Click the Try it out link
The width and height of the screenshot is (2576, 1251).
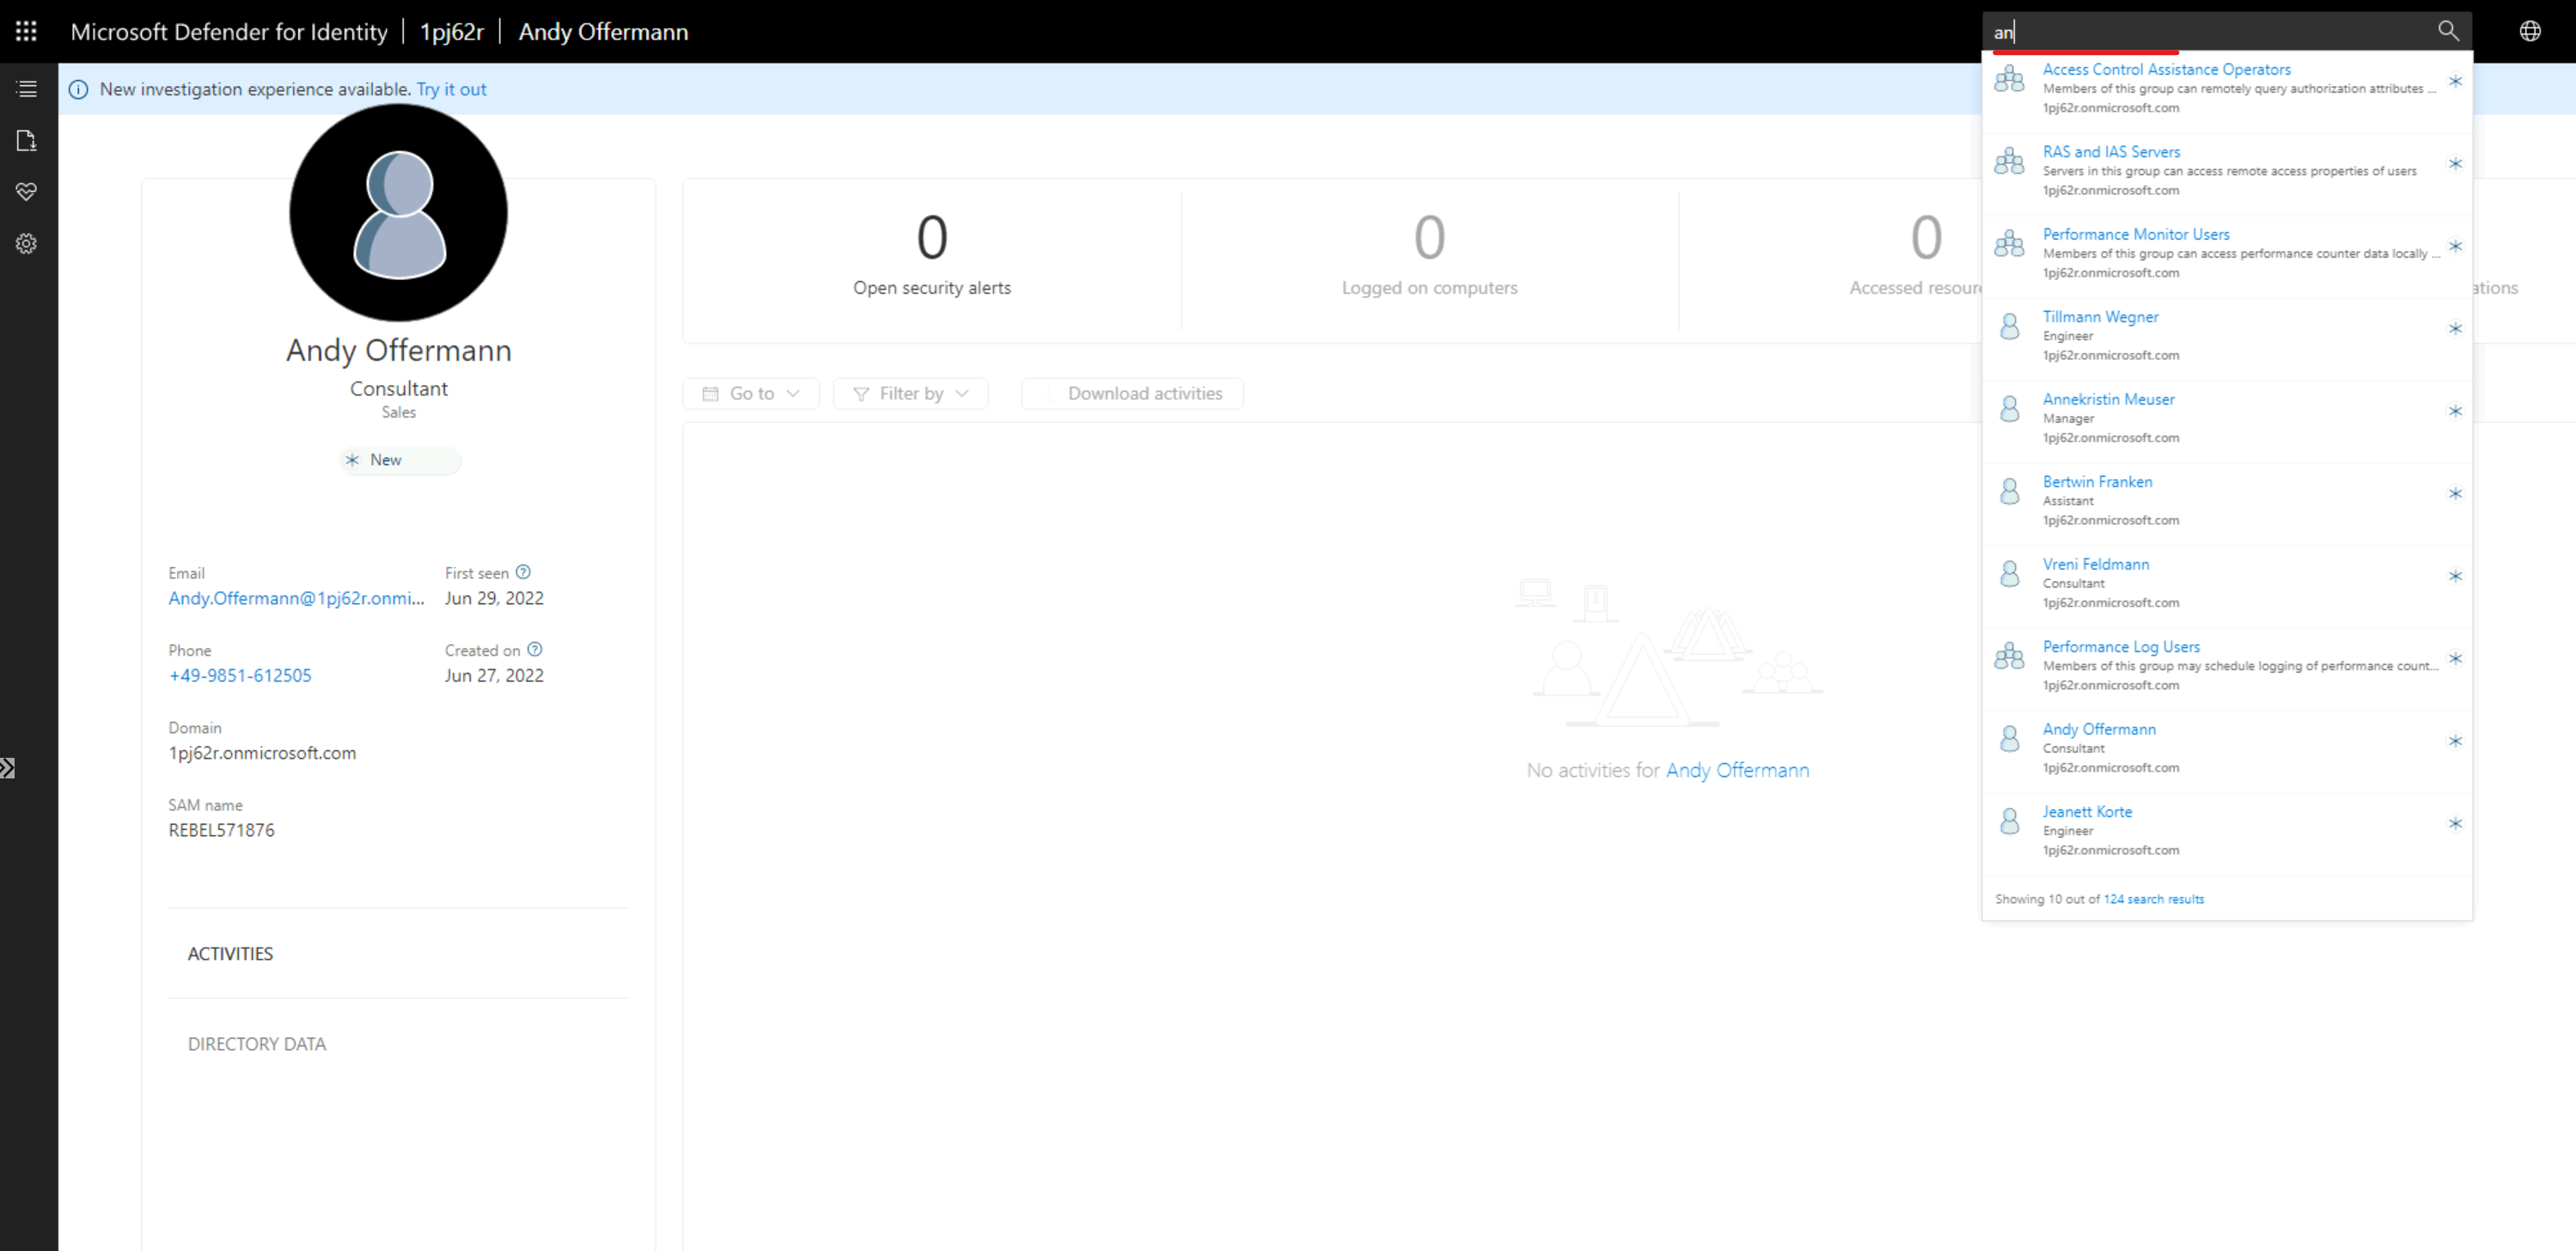click(x=451, y=89)
